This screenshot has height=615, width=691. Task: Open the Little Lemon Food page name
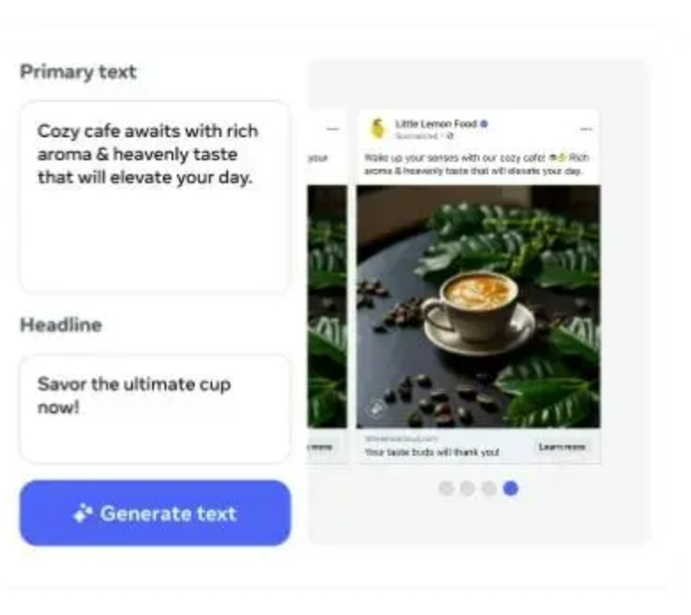436,124
